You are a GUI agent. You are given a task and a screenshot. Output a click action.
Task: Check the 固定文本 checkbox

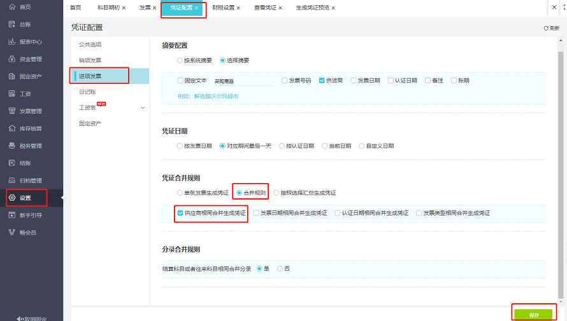click(180, 81)
